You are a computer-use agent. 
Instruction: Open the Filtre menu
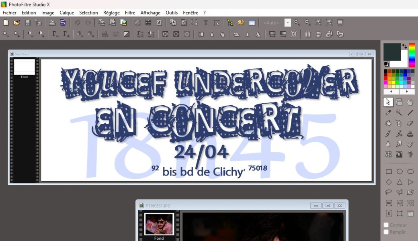pyautogui.click(x=130, y=13)
